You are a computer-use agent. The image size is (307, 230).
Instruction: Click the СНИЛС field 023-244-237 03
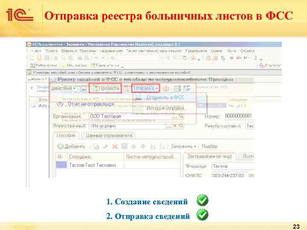click(x=230, y=175)
